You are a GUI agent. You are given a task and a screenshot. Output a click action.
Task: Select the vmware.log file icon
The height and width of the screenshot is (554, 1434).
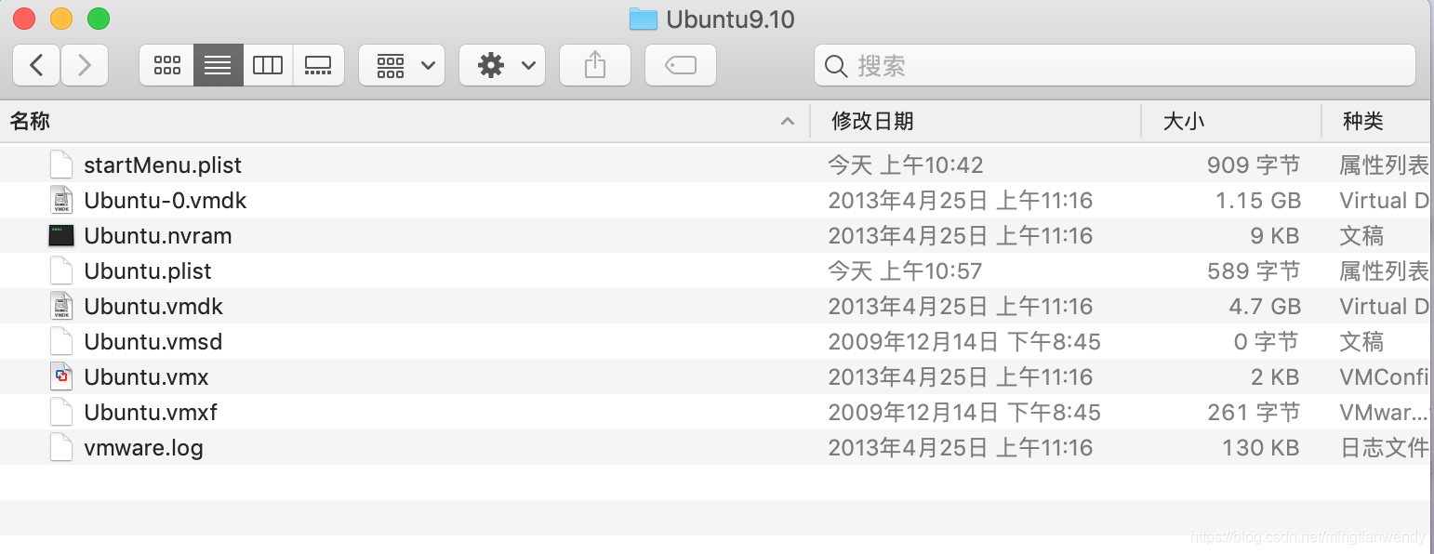coord(61,448)
